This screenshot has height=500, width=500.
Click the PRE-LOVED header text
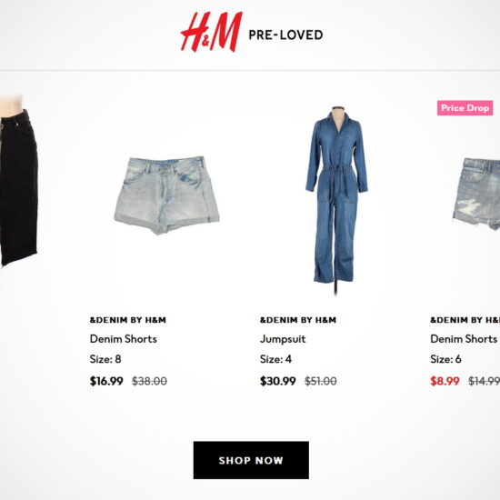pos(285,35)
